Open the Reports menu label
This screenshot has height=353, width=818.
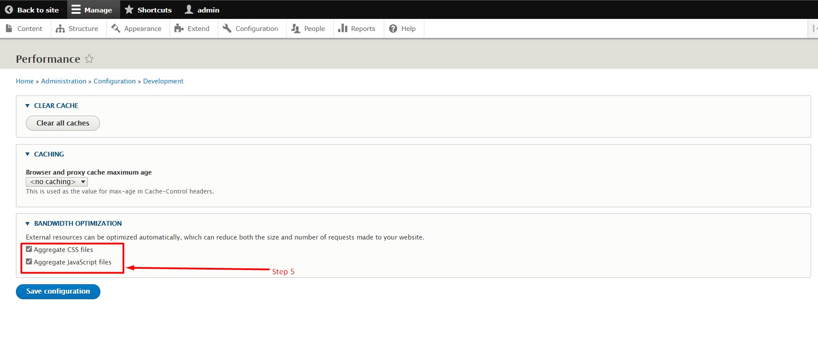pyautogui.click(x=363, y=29)
